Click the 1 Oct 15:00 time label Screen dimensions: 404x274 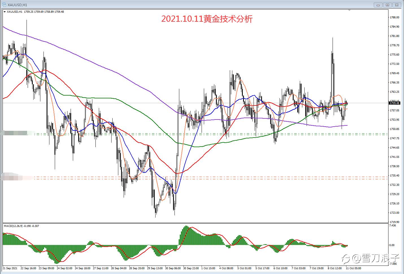[208, 268]
